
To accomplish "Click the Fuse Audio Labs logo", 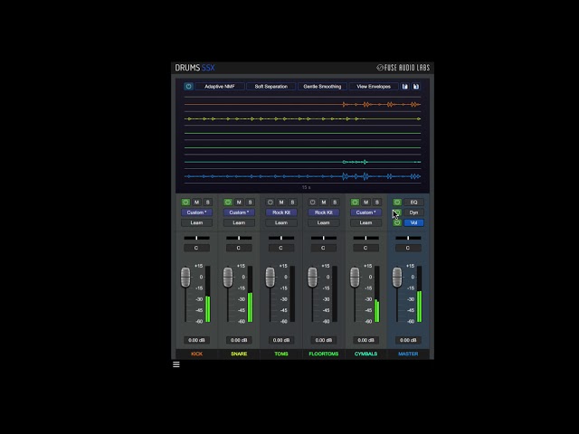I will pos(403,68).
